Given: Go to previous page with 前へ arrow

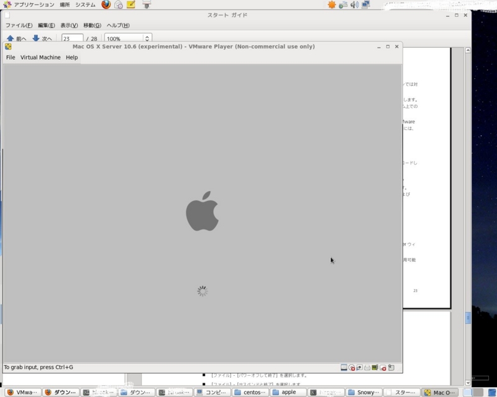Looking at the screenshot, I should 17,38.
